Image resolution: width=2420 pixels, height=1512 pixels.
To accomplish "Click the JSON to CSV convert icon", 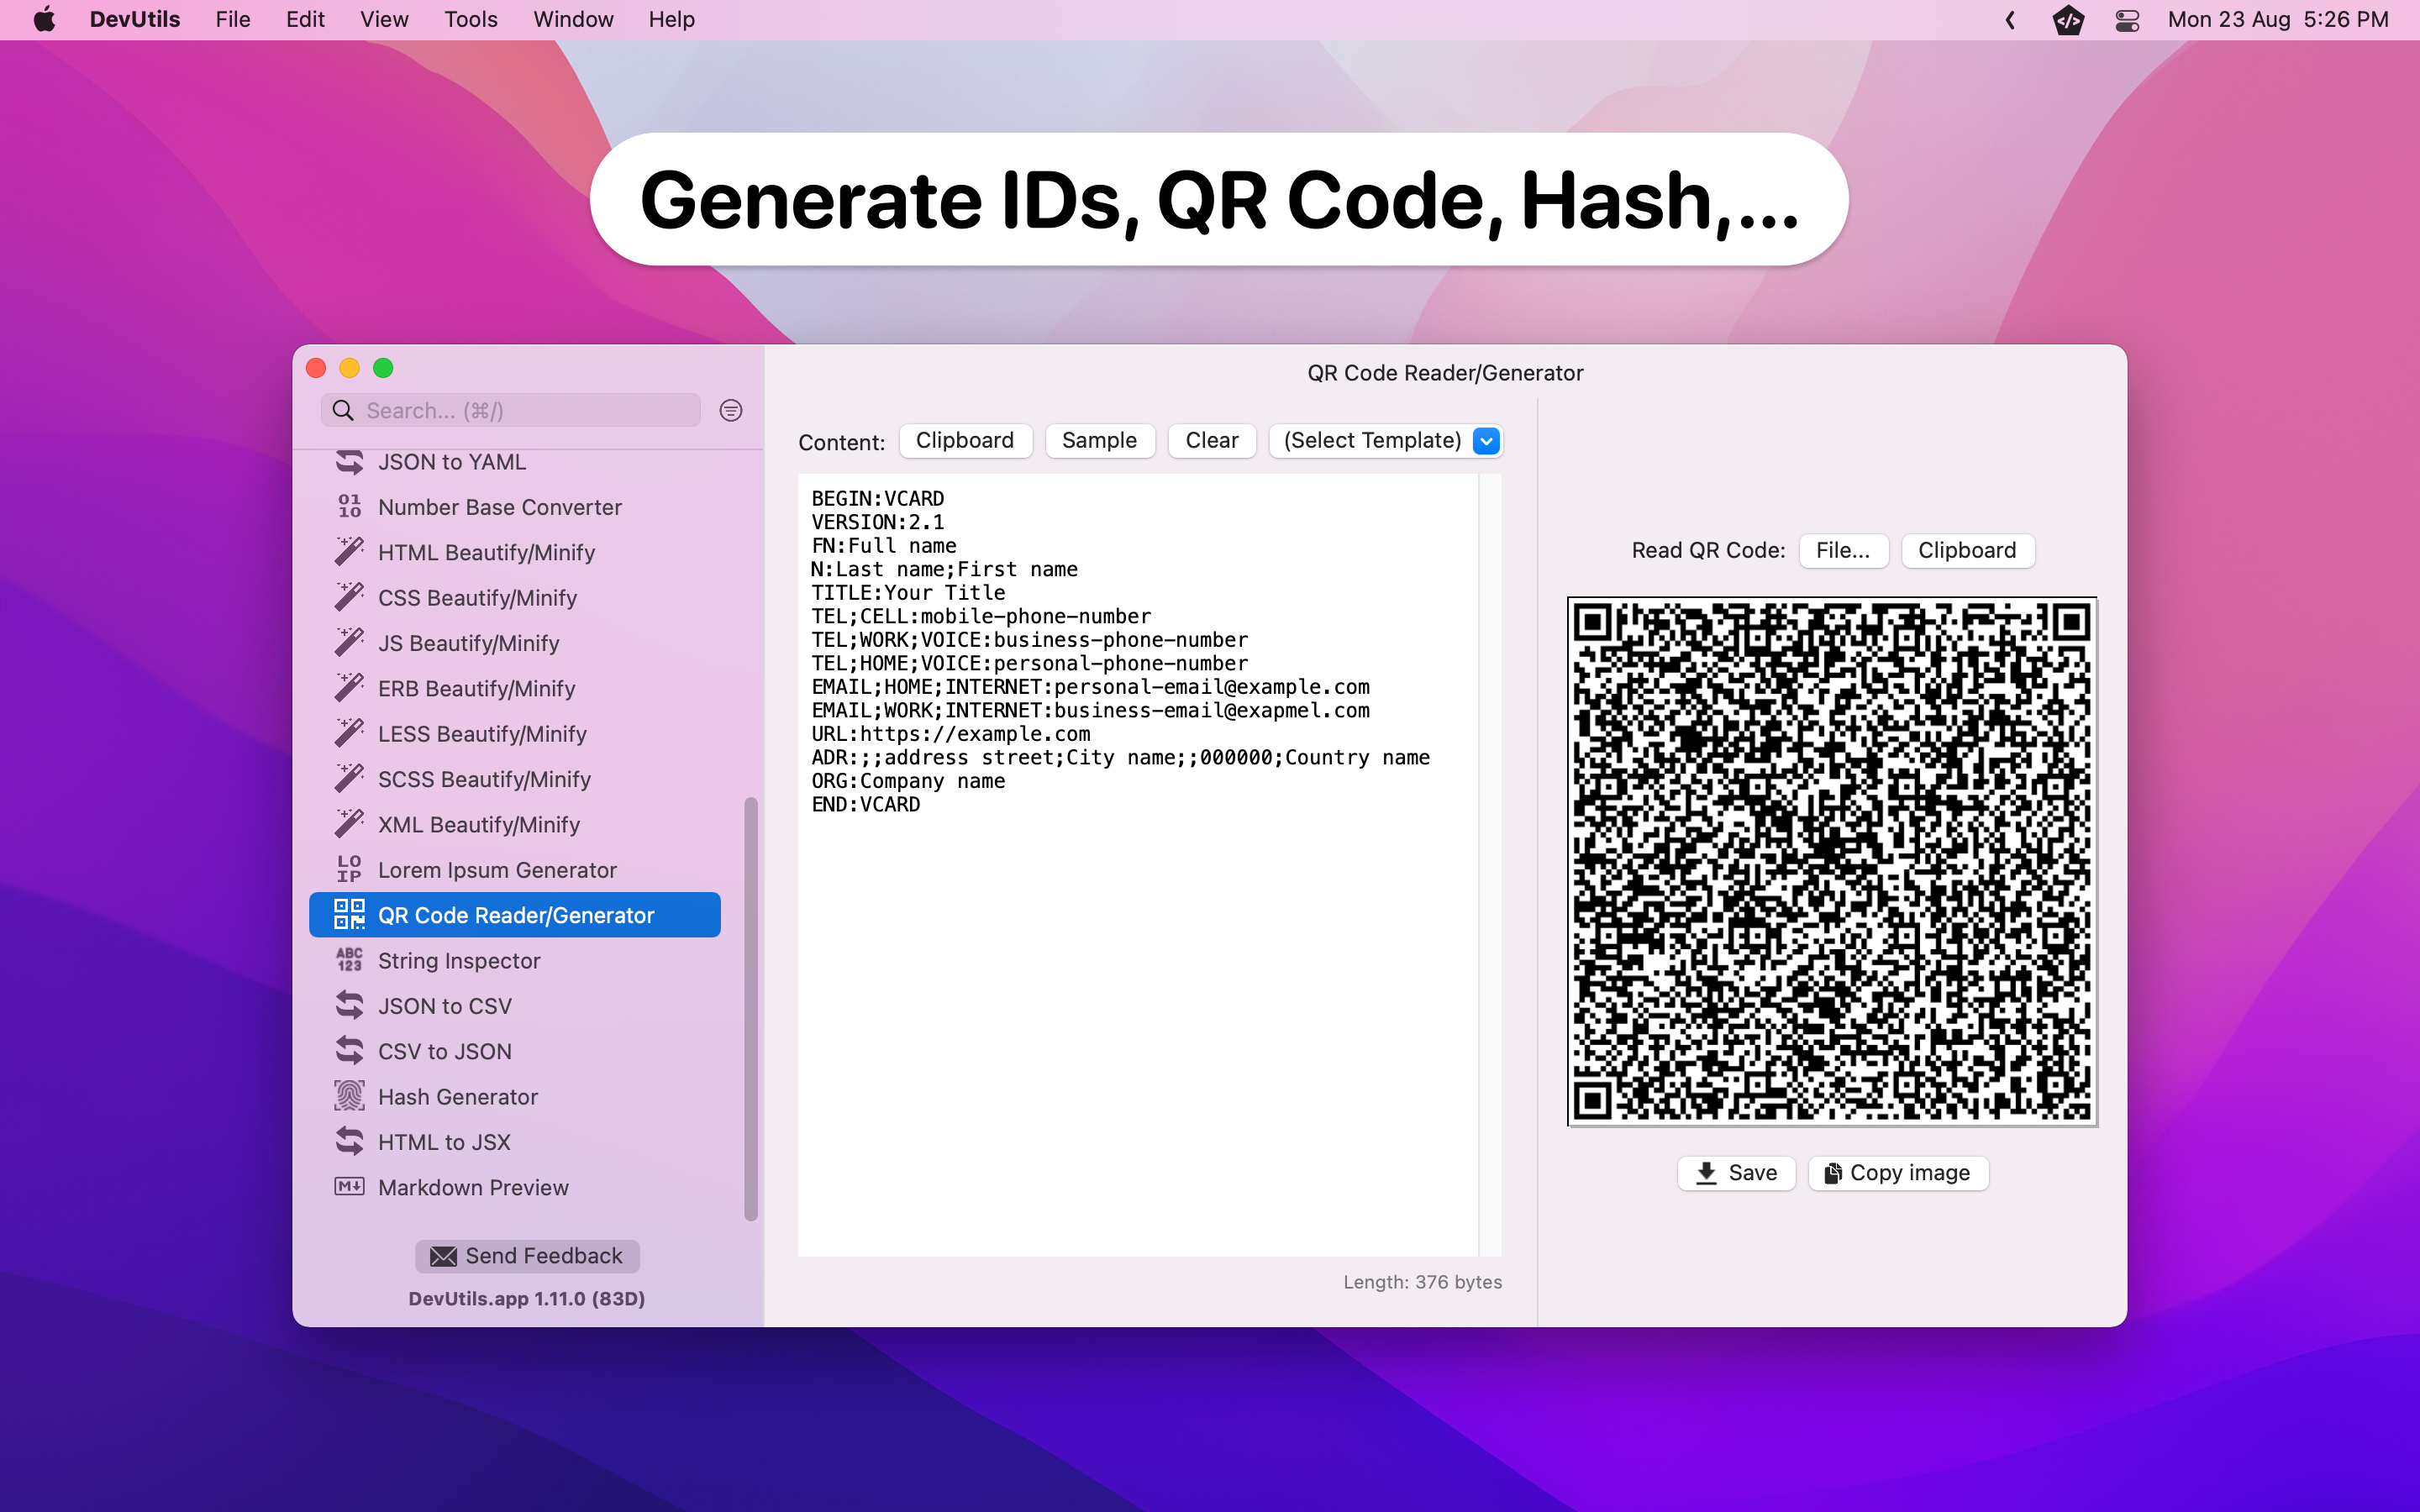I will [349, 1005].
